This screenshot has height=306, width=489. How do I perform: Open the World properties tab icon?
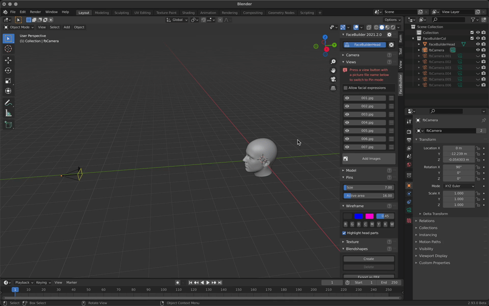[x=409, y=165]
